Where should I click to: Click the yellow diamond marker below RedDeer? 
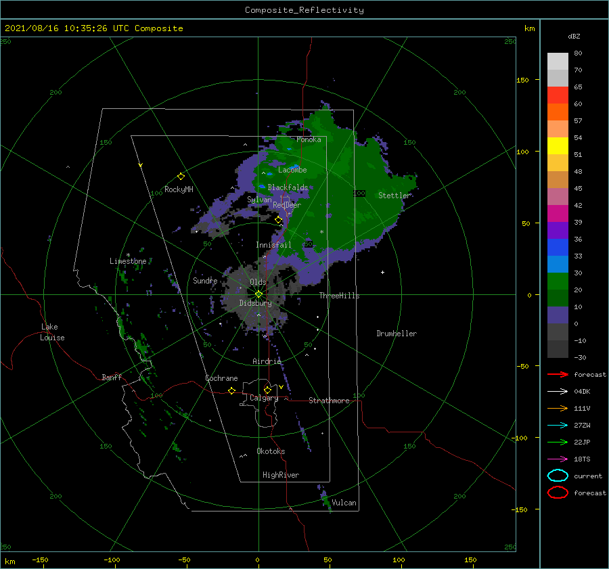tap(279, 220)
